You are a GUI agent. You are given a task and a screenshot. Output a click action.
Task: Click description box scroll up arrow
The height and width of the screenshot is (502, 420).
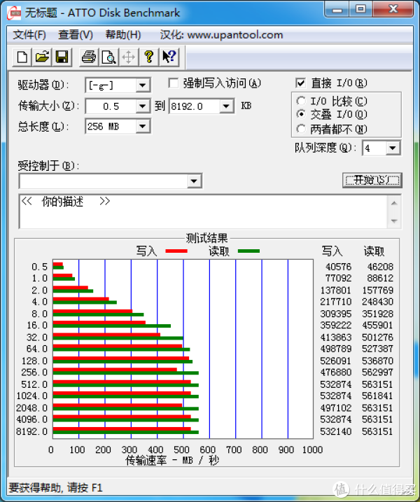[x=394, y=203]
